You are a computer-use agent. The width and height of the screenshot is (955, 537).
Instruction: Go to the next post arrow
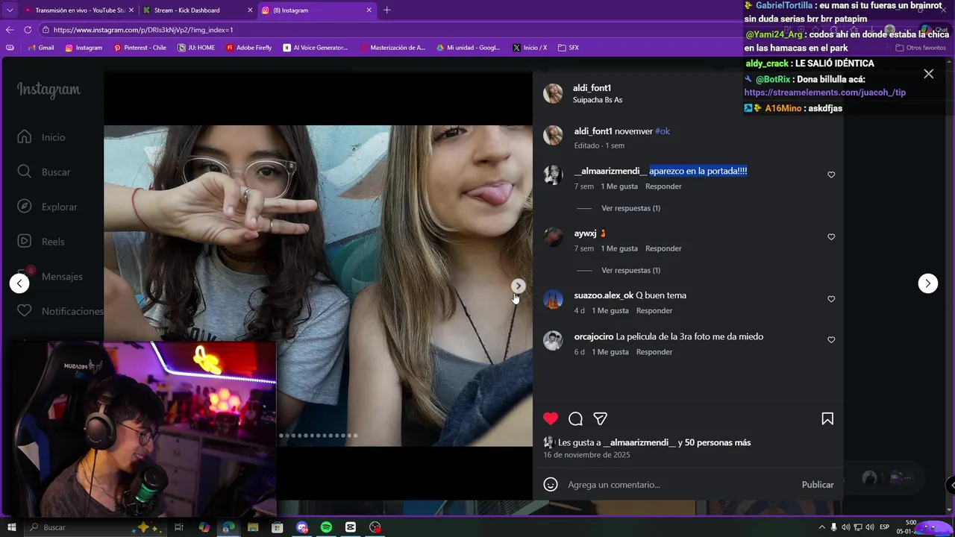click(927, 283)
